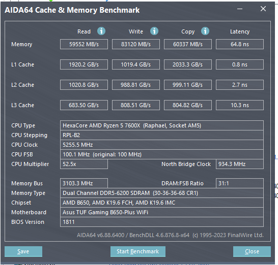Click Memory Type field Dual Channel DDR5-6200
This screenshot has height=265, width=278.
[162, 193]
